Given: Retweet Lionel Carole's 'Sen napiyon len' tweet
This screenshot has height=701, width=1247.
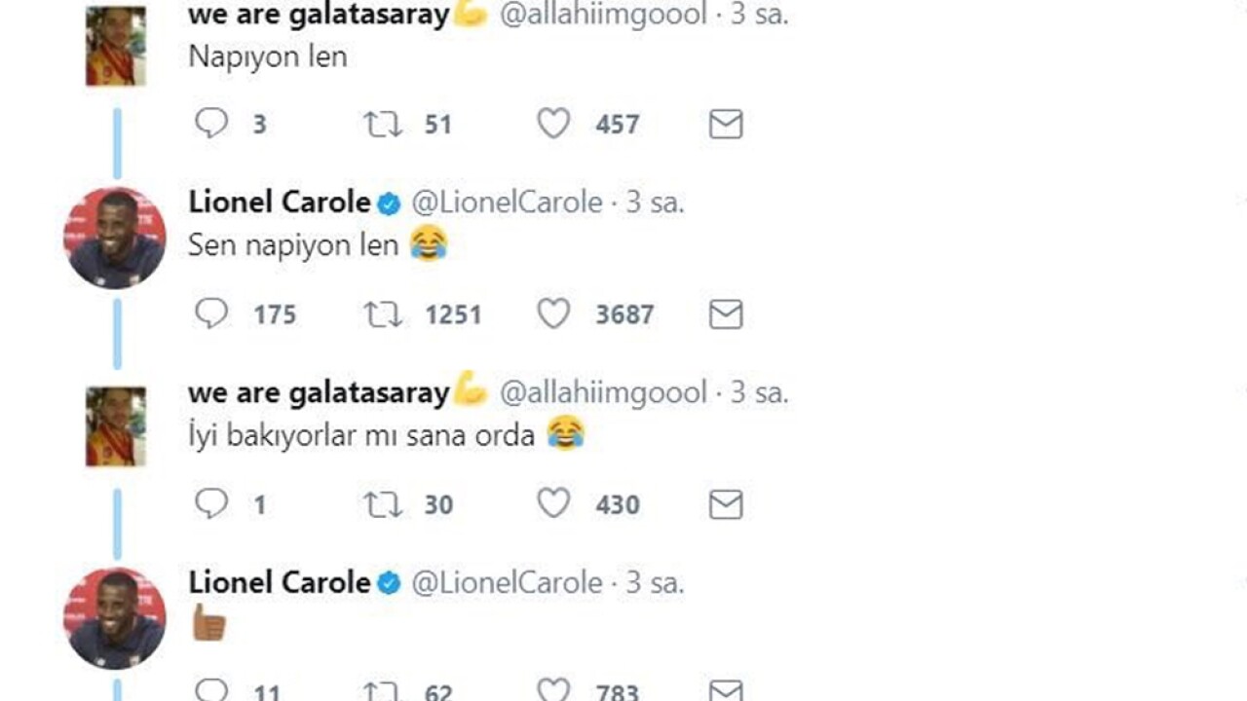Looking at the screenshot, I should (x=382, y=314).
